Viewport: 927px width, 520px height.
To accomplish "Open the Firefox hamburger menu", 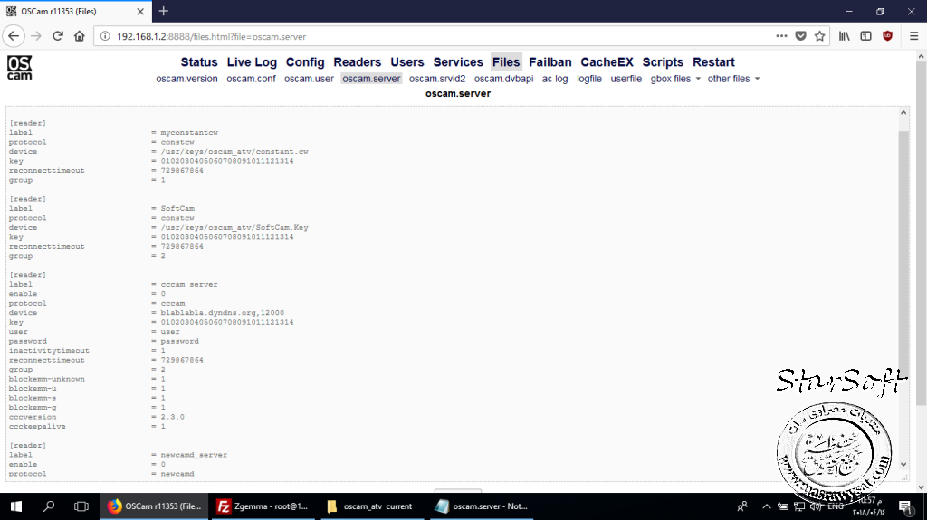I will (x=913, y=36).
